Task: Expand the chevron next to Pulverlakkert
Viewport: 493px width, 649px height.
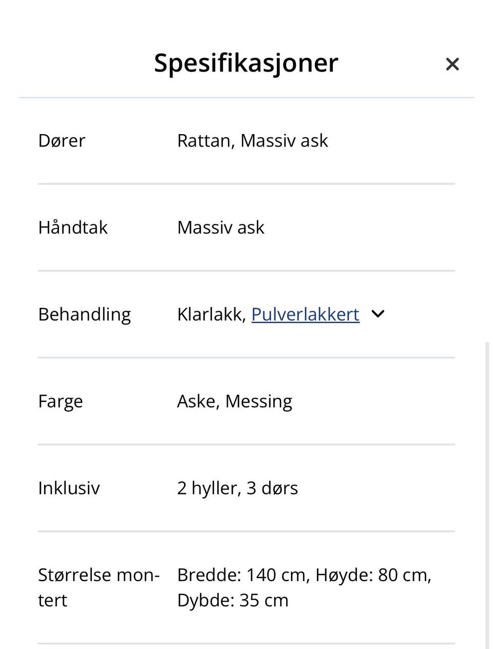Action: [x=378, y=314]
